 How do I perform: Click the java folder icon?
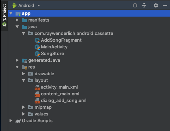tap(24, 27)
